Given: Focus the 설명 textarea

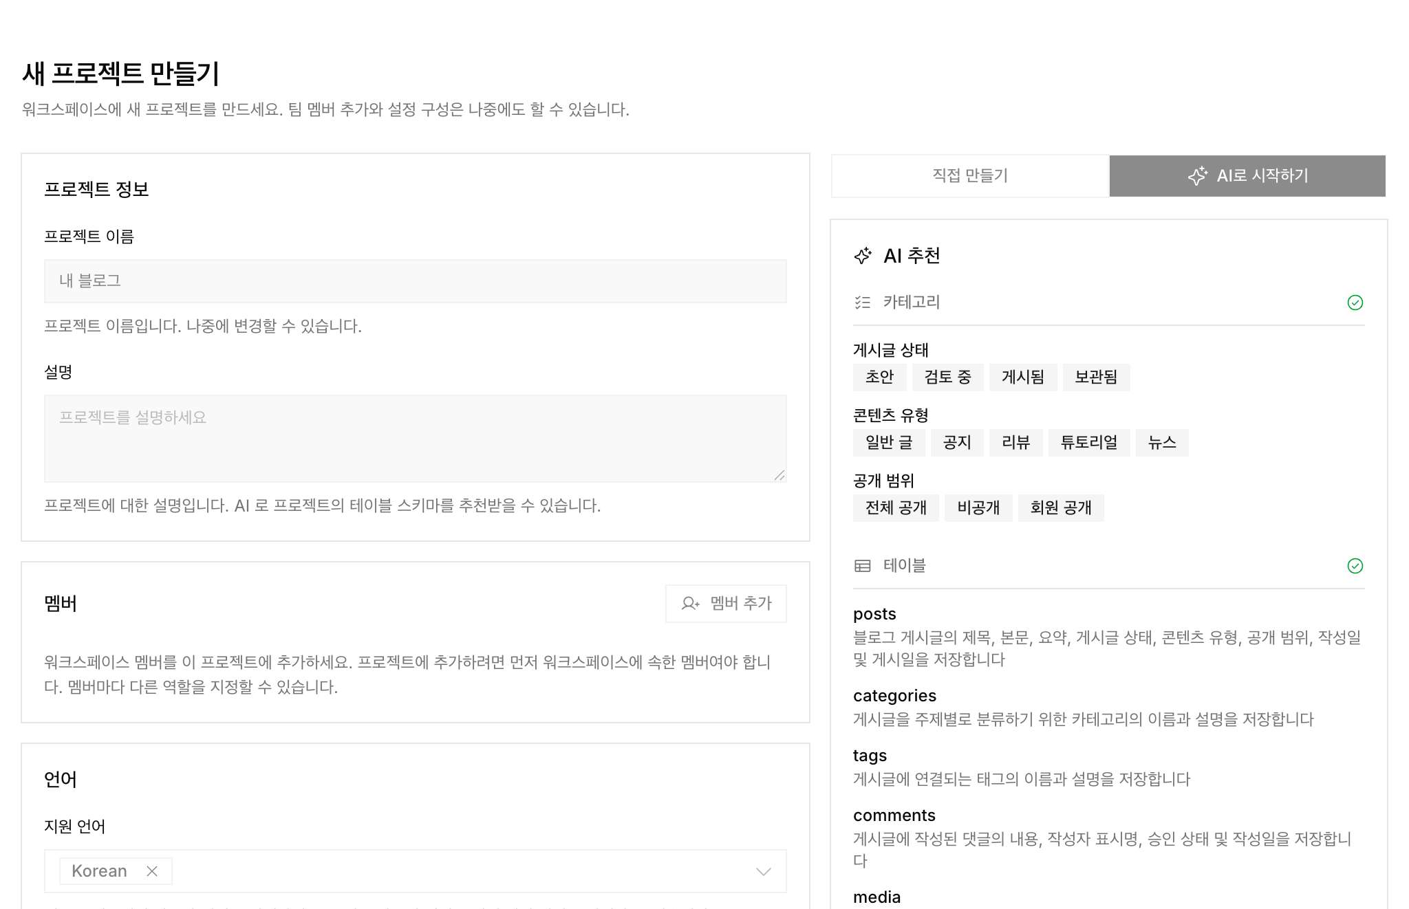Looking at the screenshot, I should click(416, 439).
